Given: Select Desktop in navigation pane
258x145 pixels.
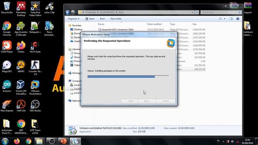Looking at the screenshot, I should (x=76, y=29).
